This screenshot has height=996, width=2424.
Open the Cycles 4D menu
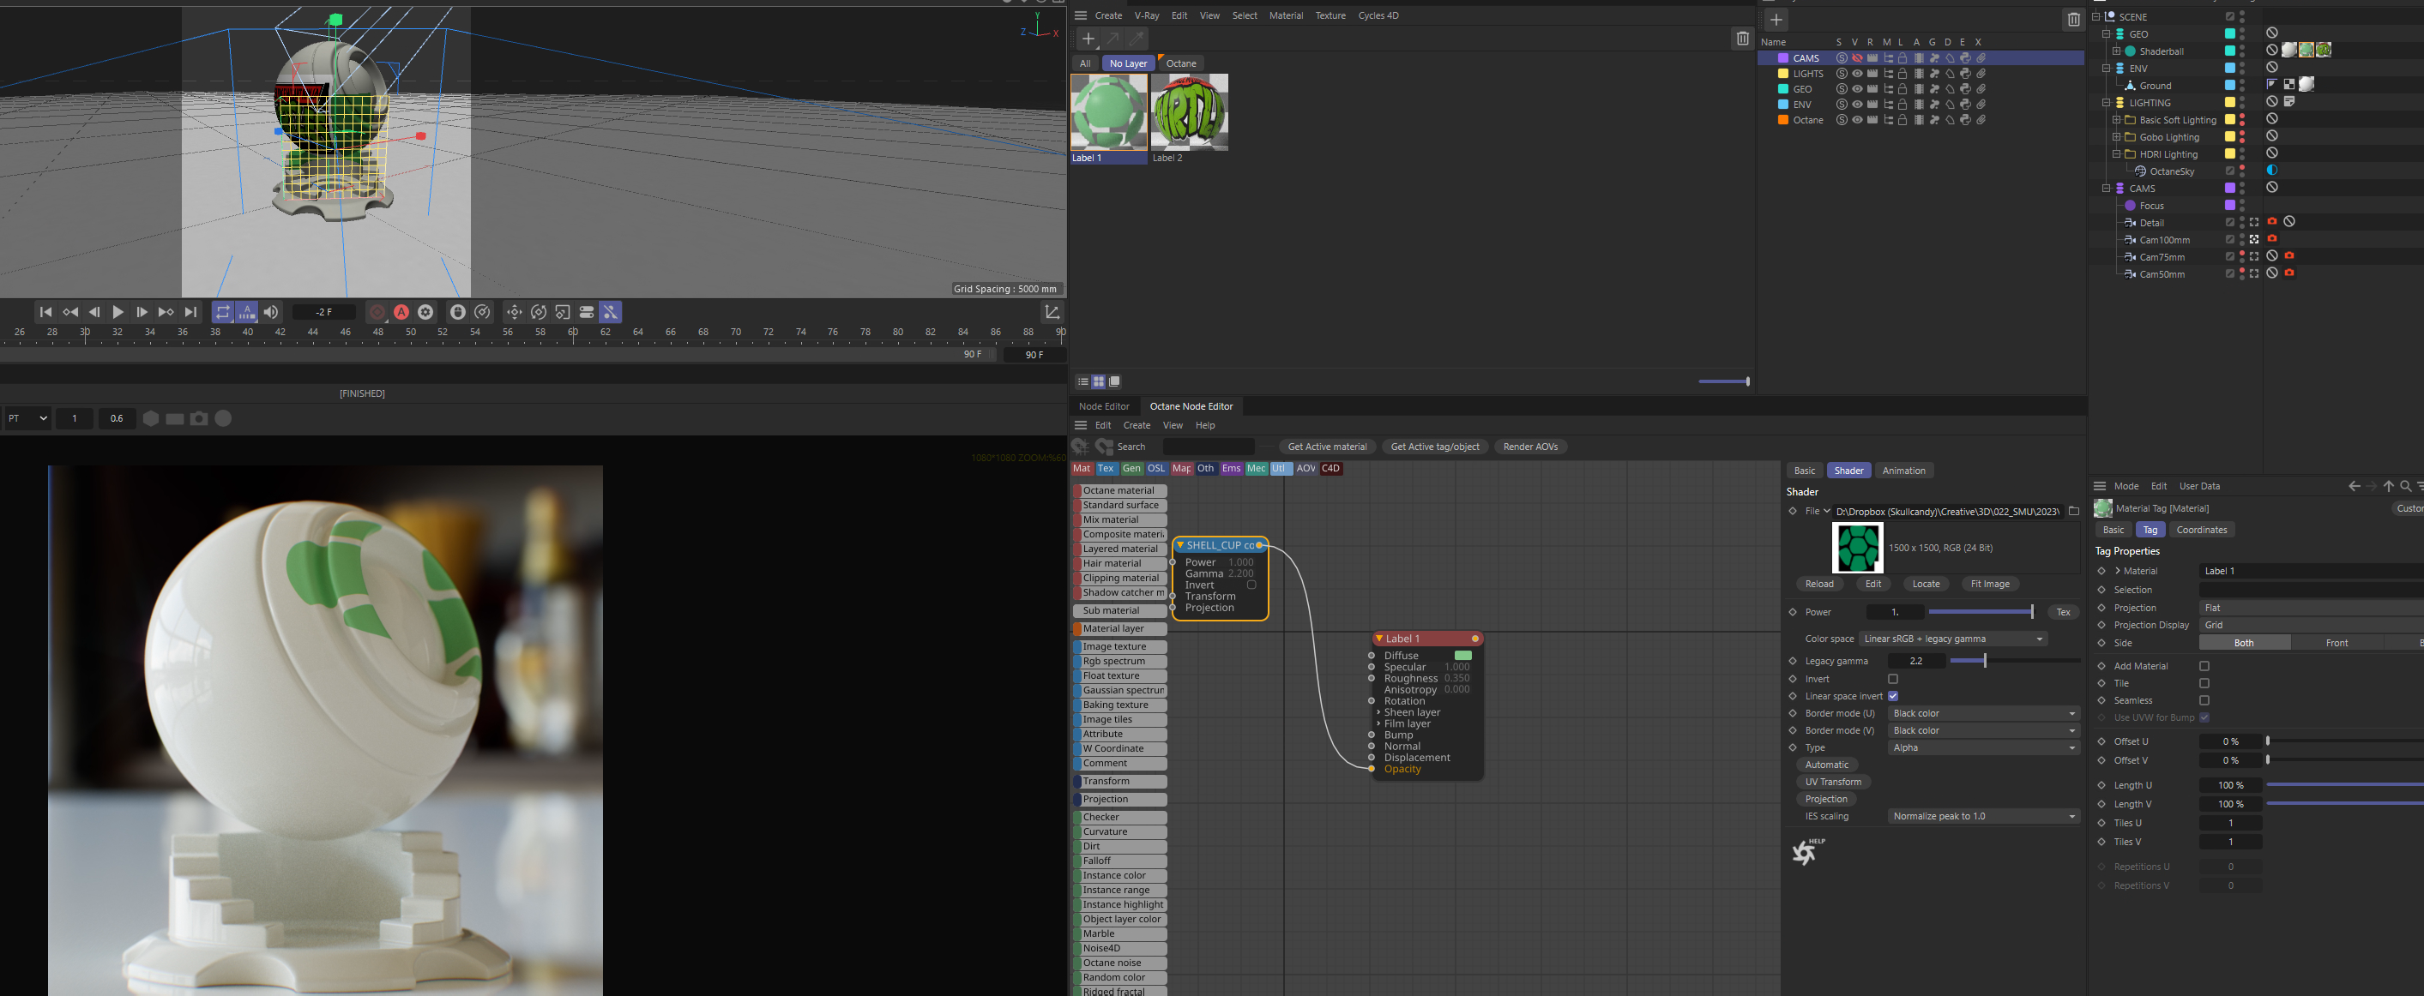click(1378, 15)
